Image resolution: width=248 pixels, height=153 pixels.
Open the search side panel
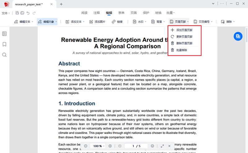[x=4, y=55]
